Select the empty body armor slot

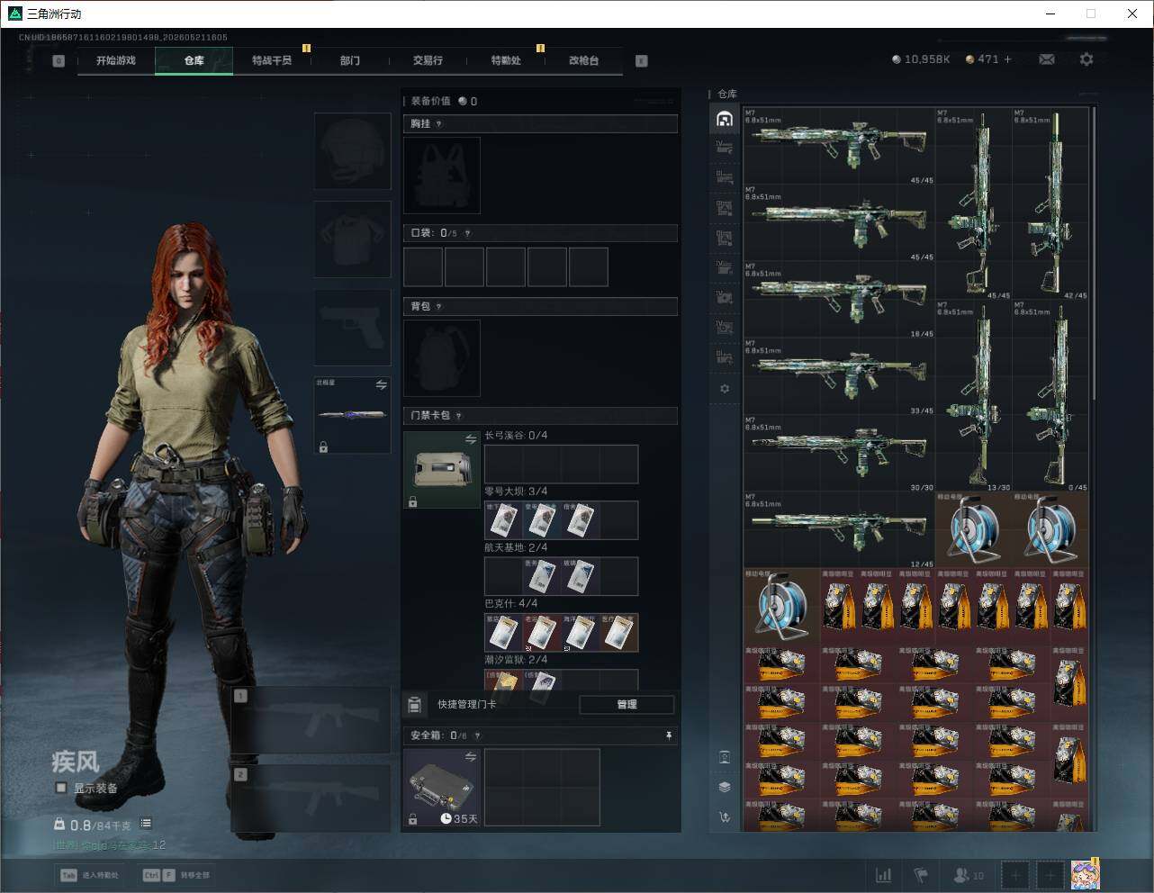352,239
